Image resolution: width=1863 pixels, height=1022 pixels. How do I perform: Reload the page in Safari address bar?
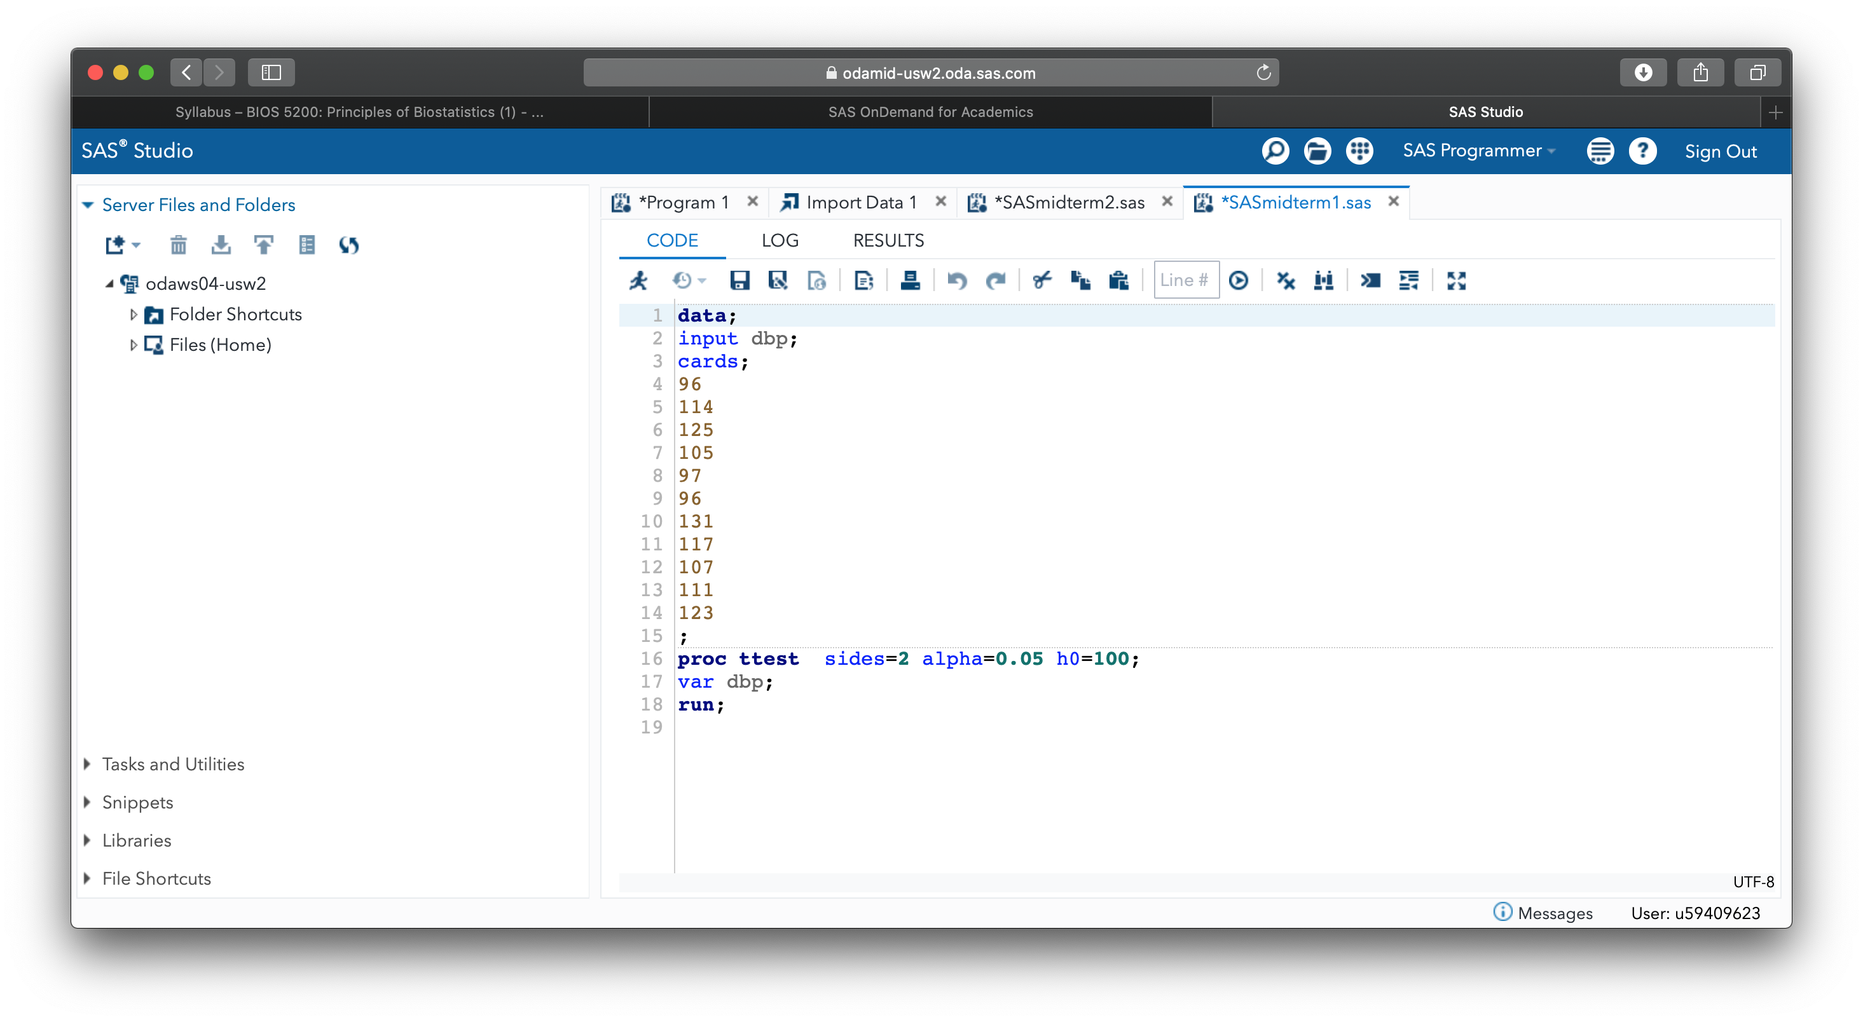(1263, 72)
